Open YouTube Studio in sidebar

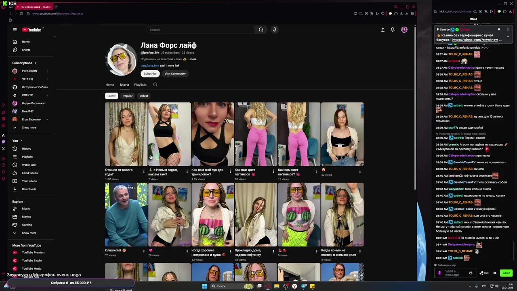27,261
